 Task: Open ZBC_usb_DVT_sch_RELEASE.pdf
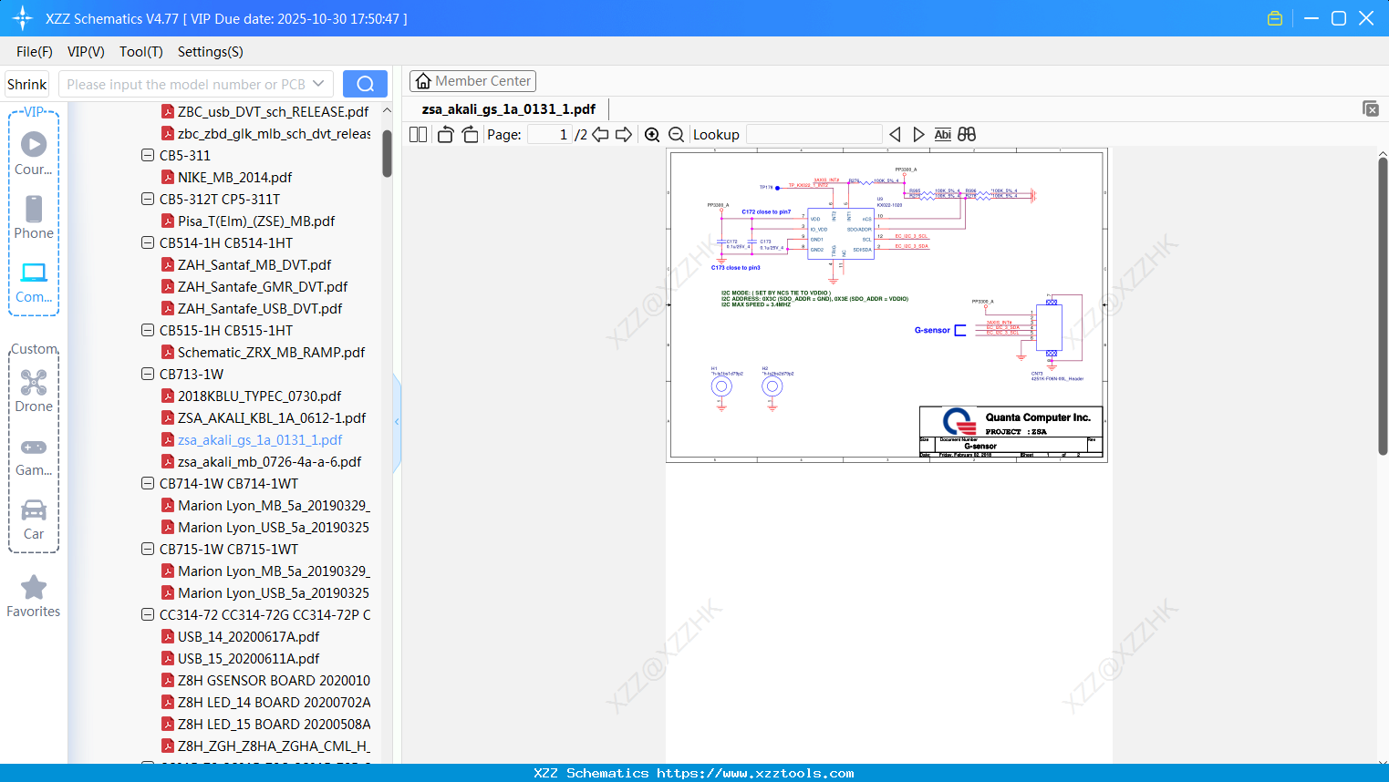[x=273, y=111]
